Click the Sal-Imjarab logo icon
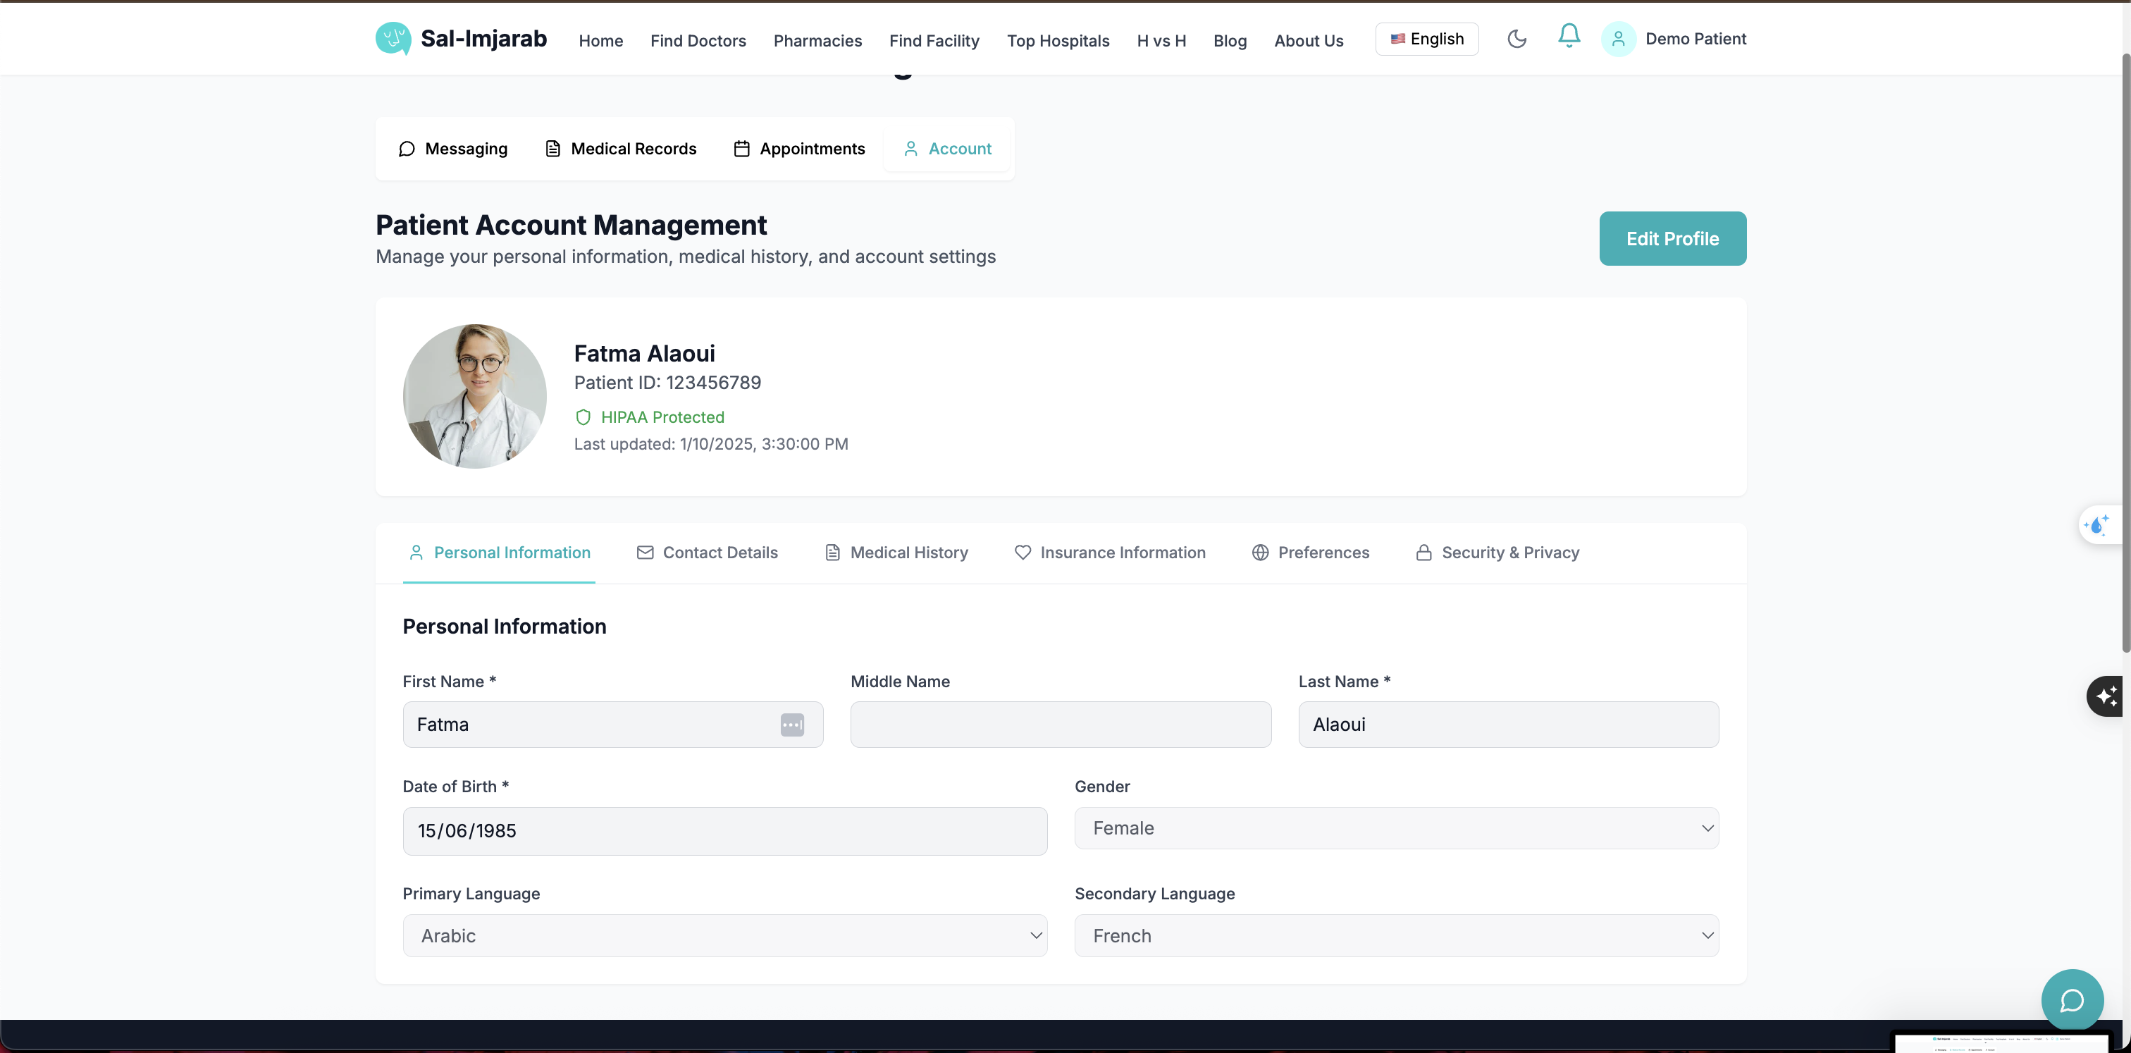Screen dimensions: 2131x1053 coord(393,38)
